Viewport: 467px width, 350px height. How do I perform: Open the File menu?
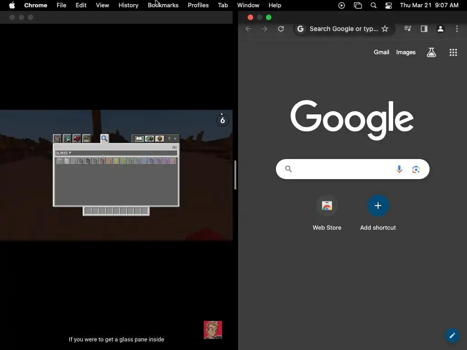coord(62,5)
